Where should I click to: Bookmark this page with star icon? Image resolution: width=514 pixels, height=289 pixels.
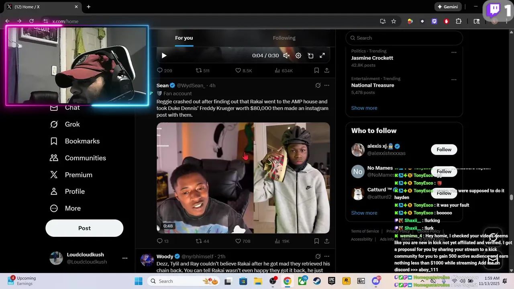(394, 21)
